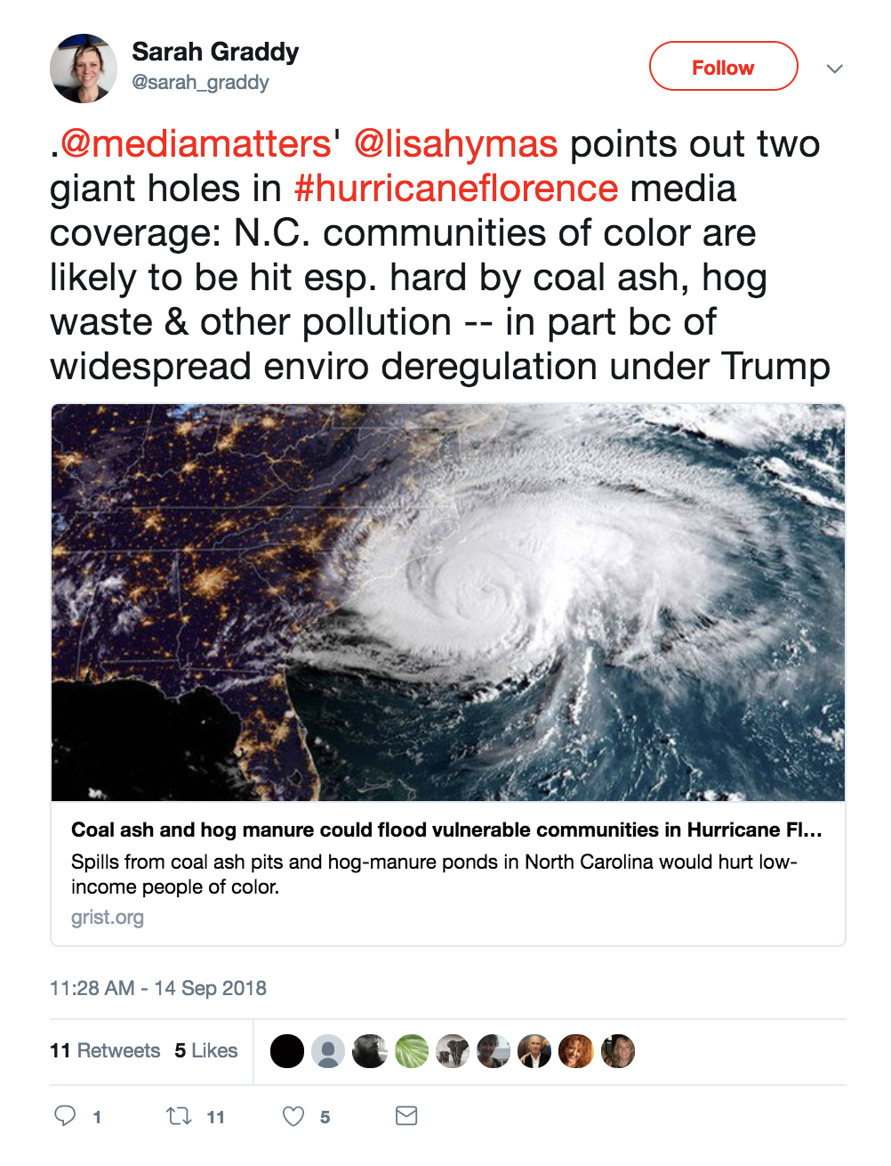Click the solid black circle avatar
The height and width of the screenshot is (1166, 891).
[287, 1051]
